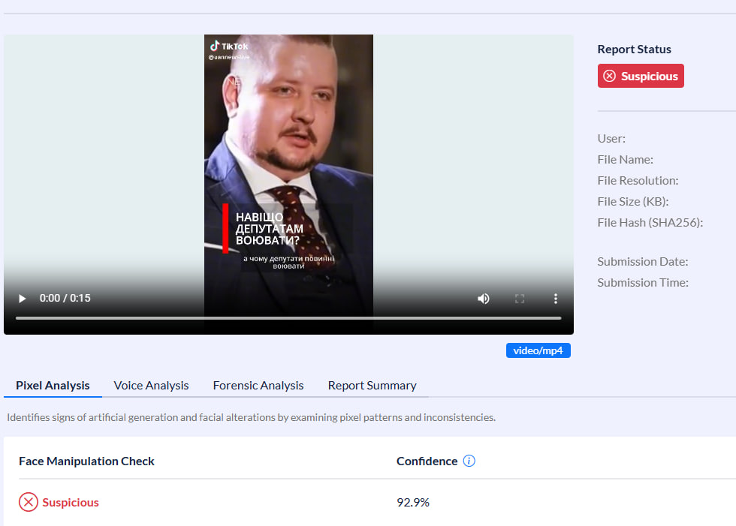Image resolution: width=736 pixels, height=526 pixels.
Task: Switch to the Voice Analysis tab
Action: pos(151,385)
